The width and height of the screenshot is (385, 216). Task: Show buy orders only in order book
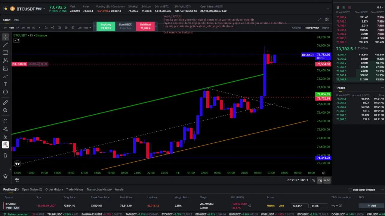click(x=344, y=7)
